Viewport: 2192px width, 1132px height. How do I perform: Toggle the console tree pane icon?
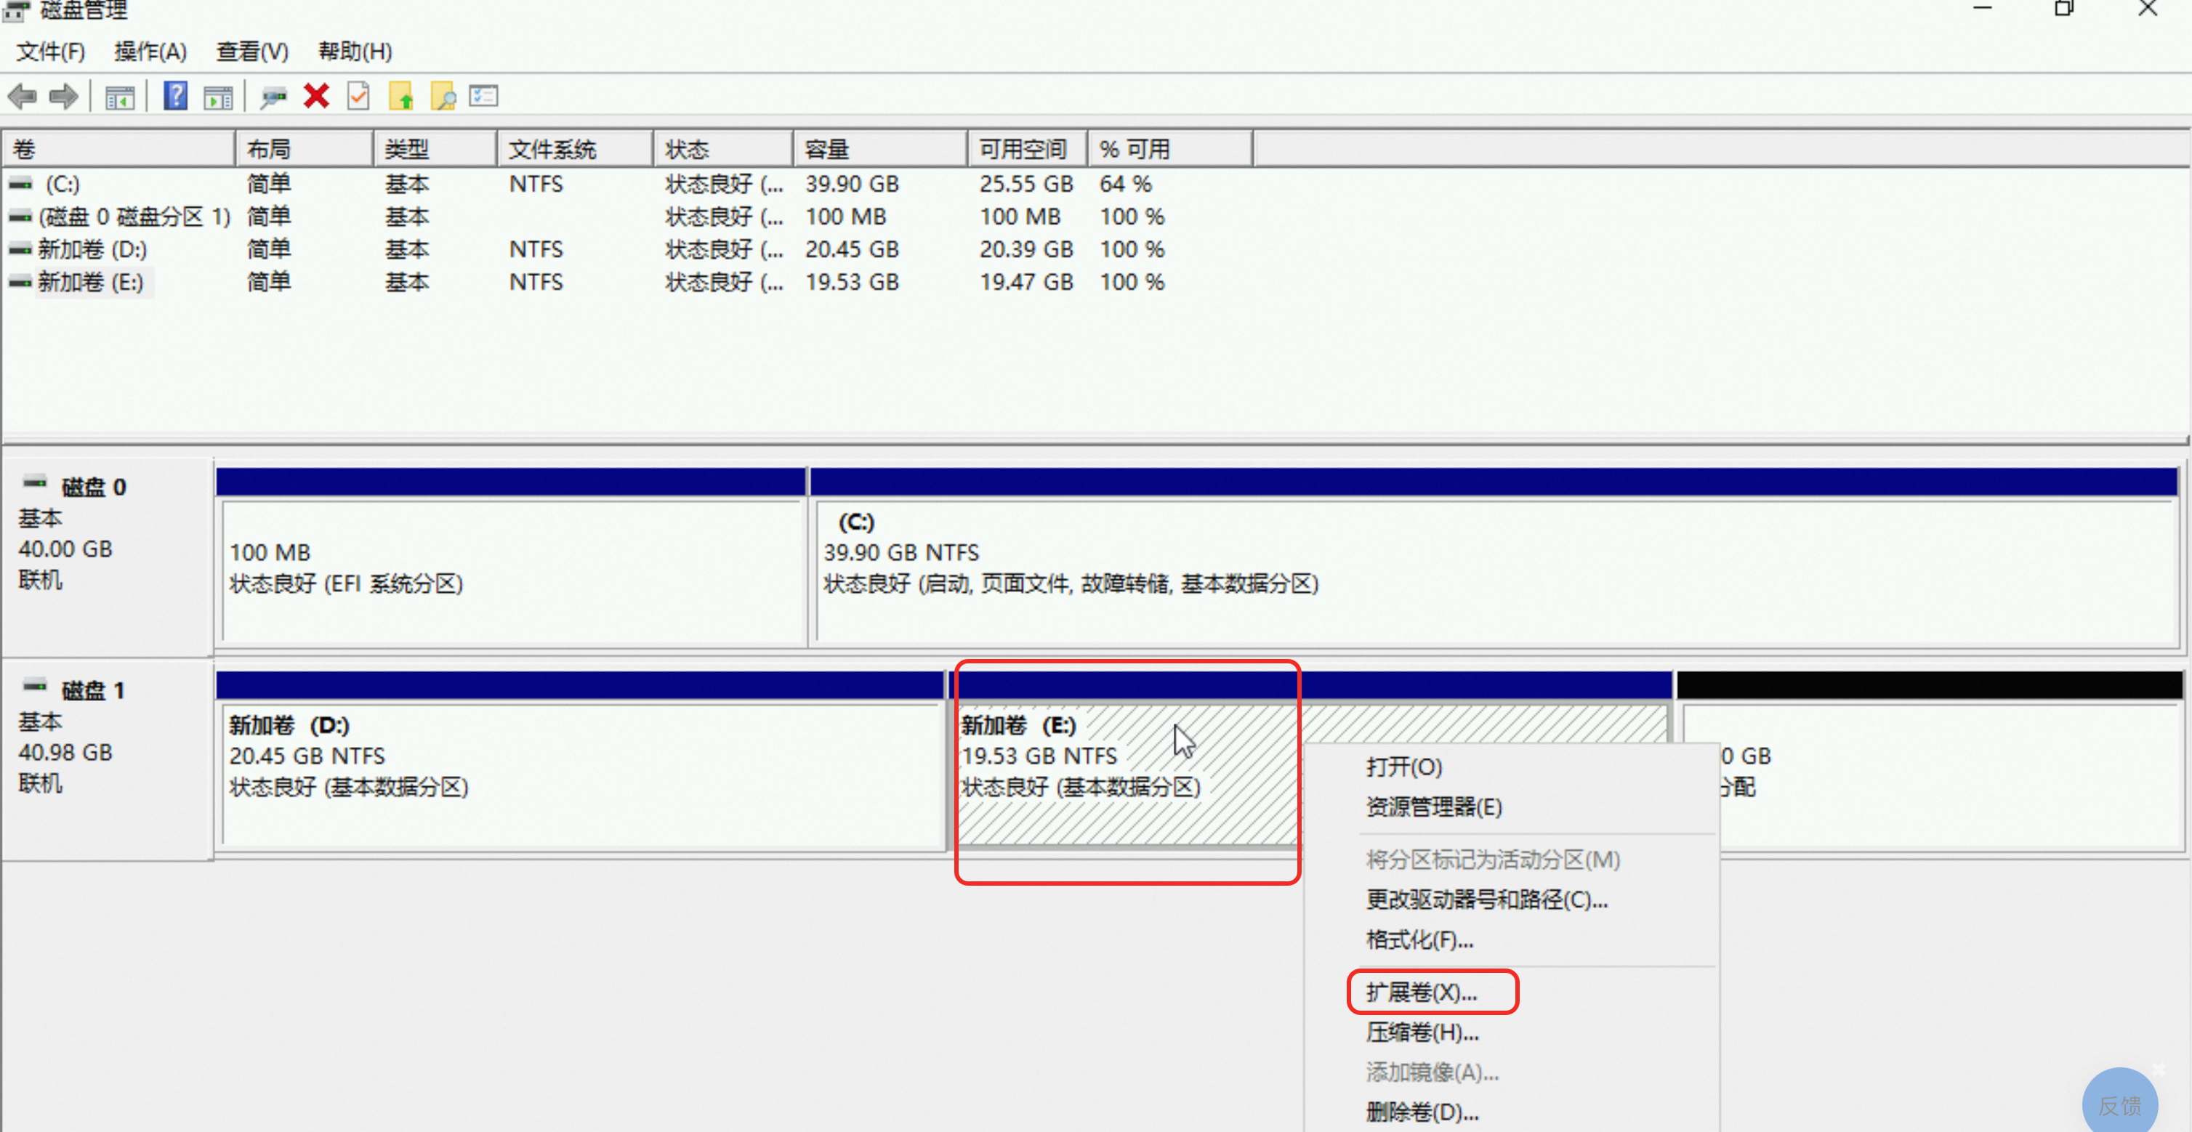120,97
